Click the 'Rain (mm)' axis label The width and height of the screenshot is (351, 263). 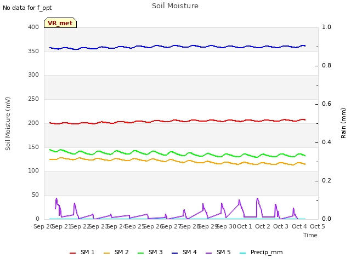coord(343,123)
